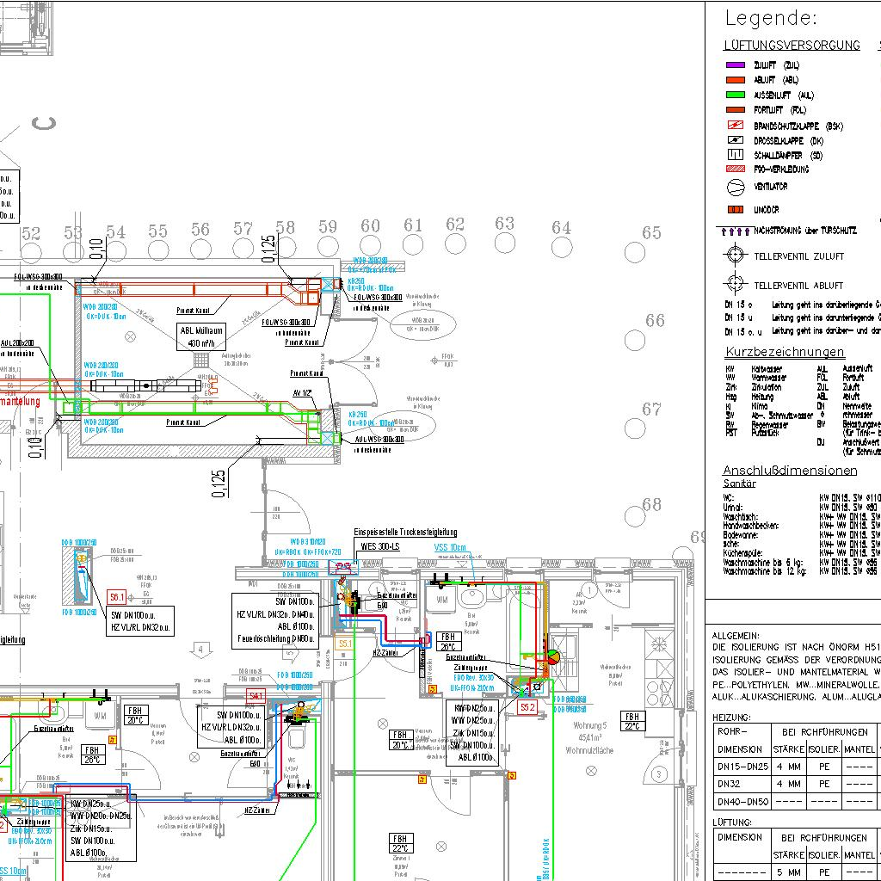881x881 pixels.
Task: Click the Ventilator symbol in the legend
Action: coord(735,187)
